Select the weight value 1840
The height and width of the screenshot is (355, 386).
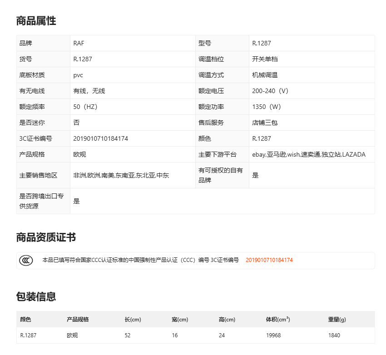point(334,336)
